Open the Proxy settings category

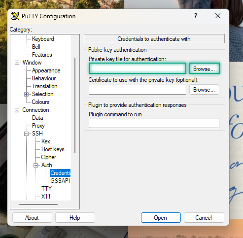38,126
